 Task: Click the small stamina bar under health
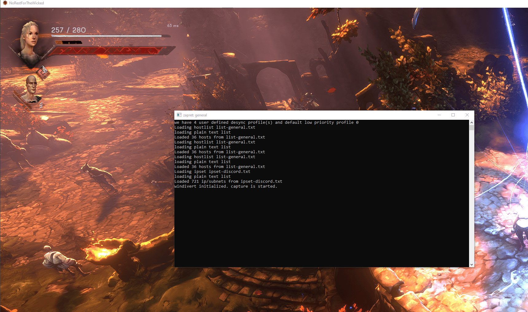click(x=68, y=42)
